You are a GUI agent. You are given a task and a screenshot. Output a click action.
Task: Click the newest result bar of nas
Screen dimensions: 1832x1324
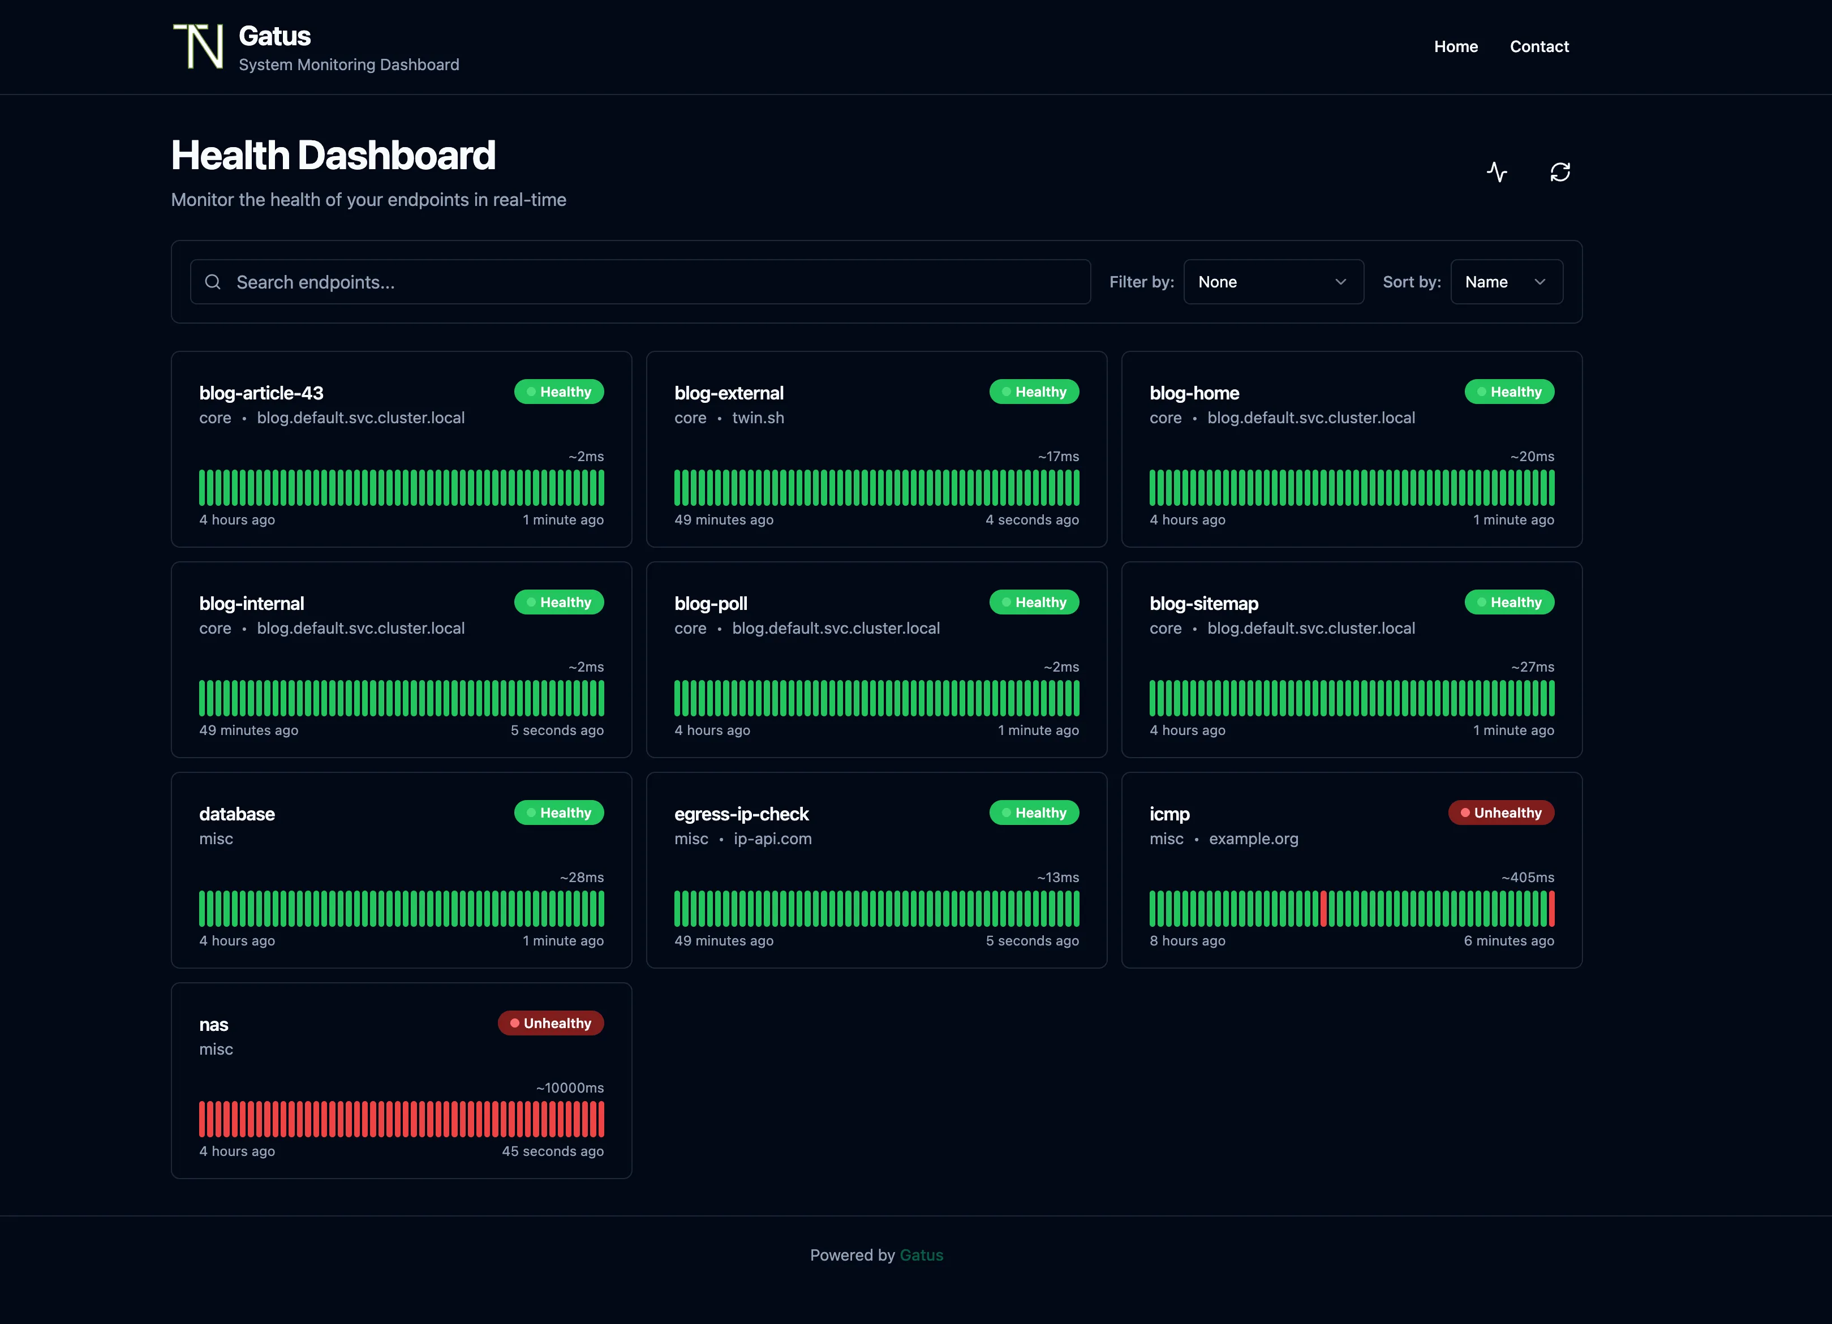click(x=601, y=1119)
